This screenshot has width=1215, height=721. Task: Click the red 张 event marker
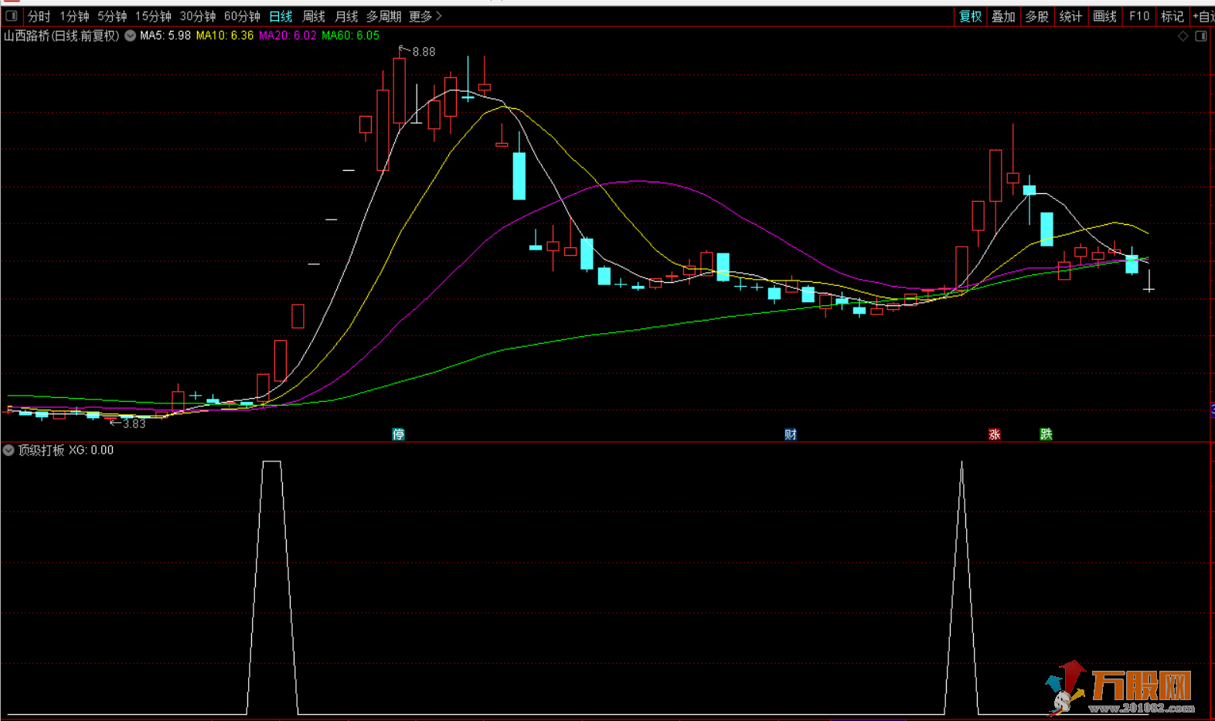[995, 434]
